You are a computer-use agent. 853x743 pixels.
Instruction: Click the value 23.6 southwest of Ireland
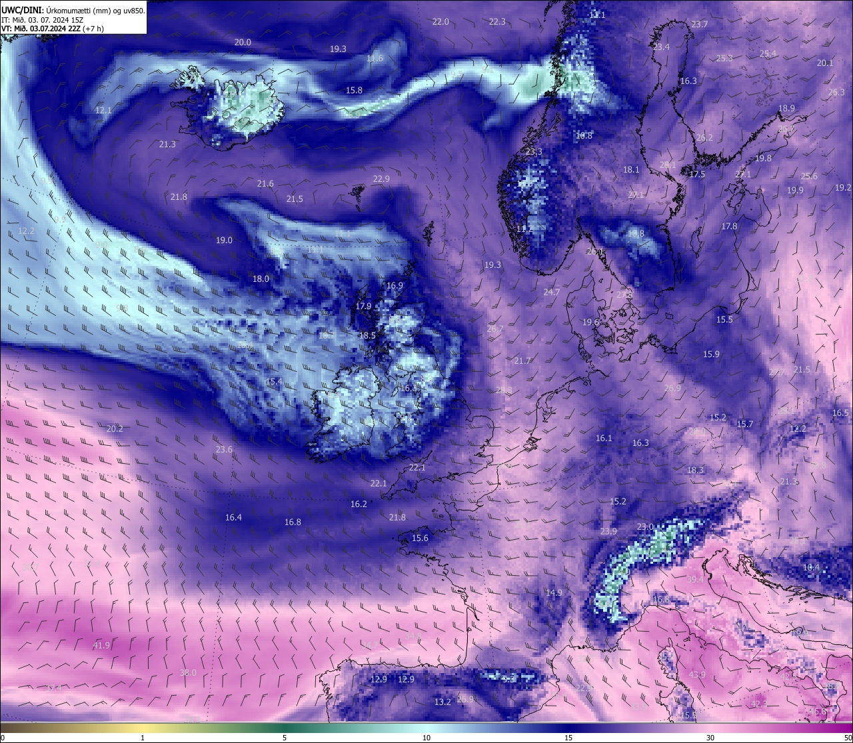pos(224,449)
